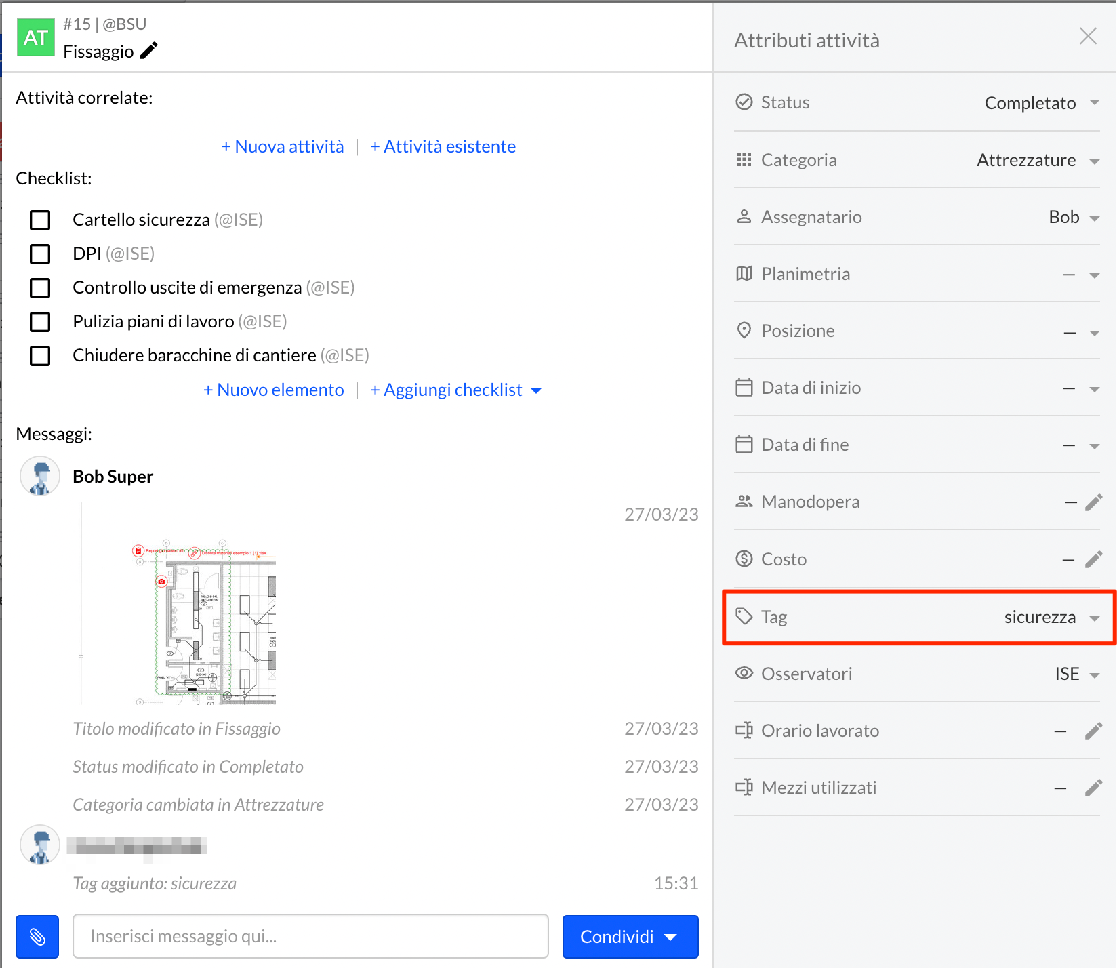This screenshot has height=968, width=1117.
Task: Click the + Nuova attività link
Action: click(x=283, y=146)
